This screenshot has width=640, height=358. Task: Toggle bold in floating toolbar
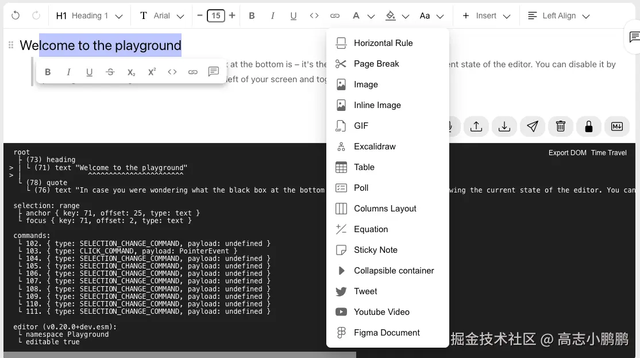click(x=48, y=72)
